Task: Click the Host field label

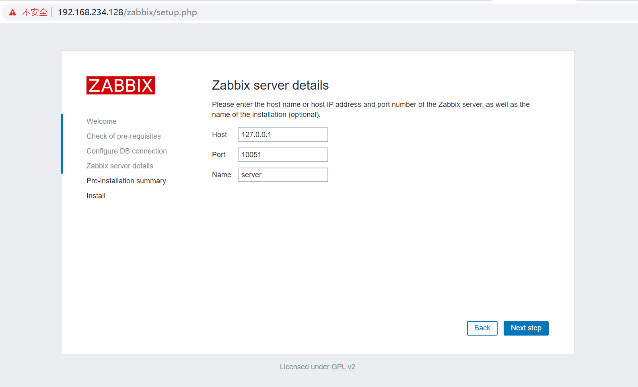Action: click(x=220, y=135)
